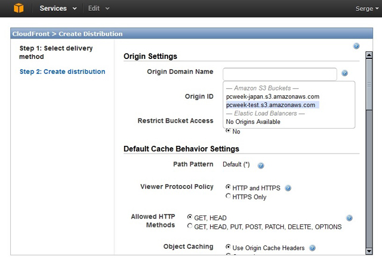Open help icon for Object Caching
This screenshot has height=259, width=382.
pyautogui.click(x=312, y=248)
